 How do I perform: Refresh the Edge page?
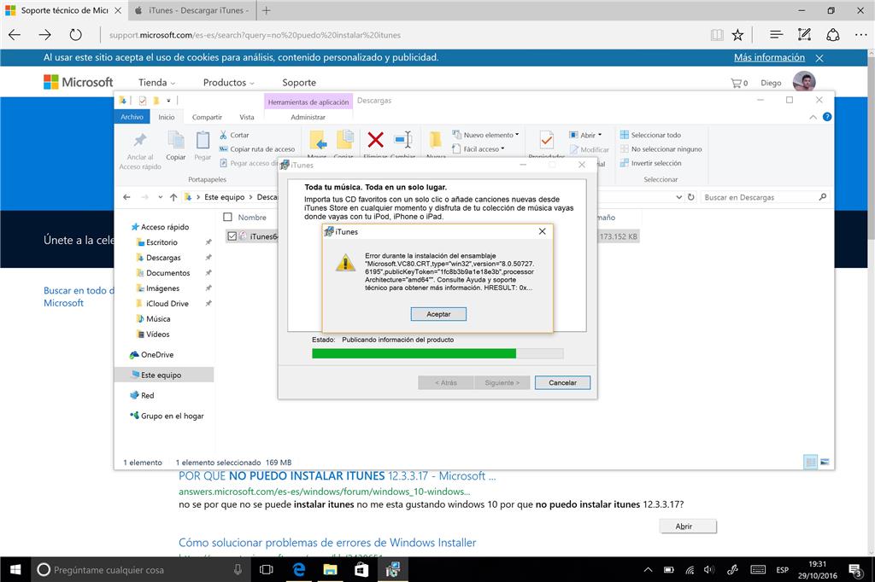[75, 35]
